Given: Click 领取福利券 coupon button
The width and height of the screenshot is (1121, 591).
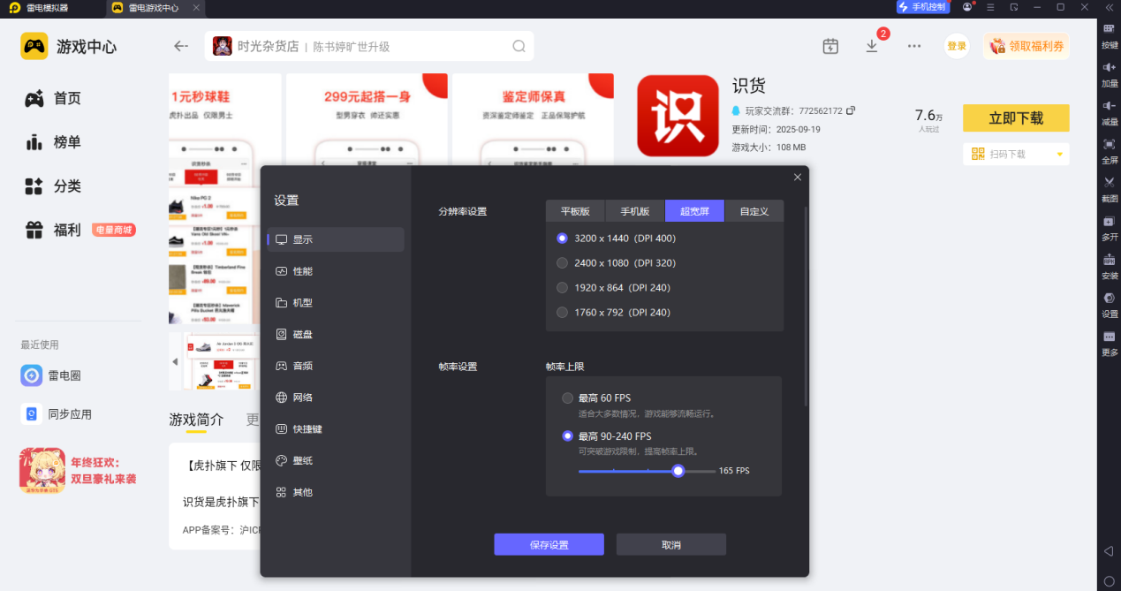Looking at the screenshot, I should click(x=1026, y=46).
